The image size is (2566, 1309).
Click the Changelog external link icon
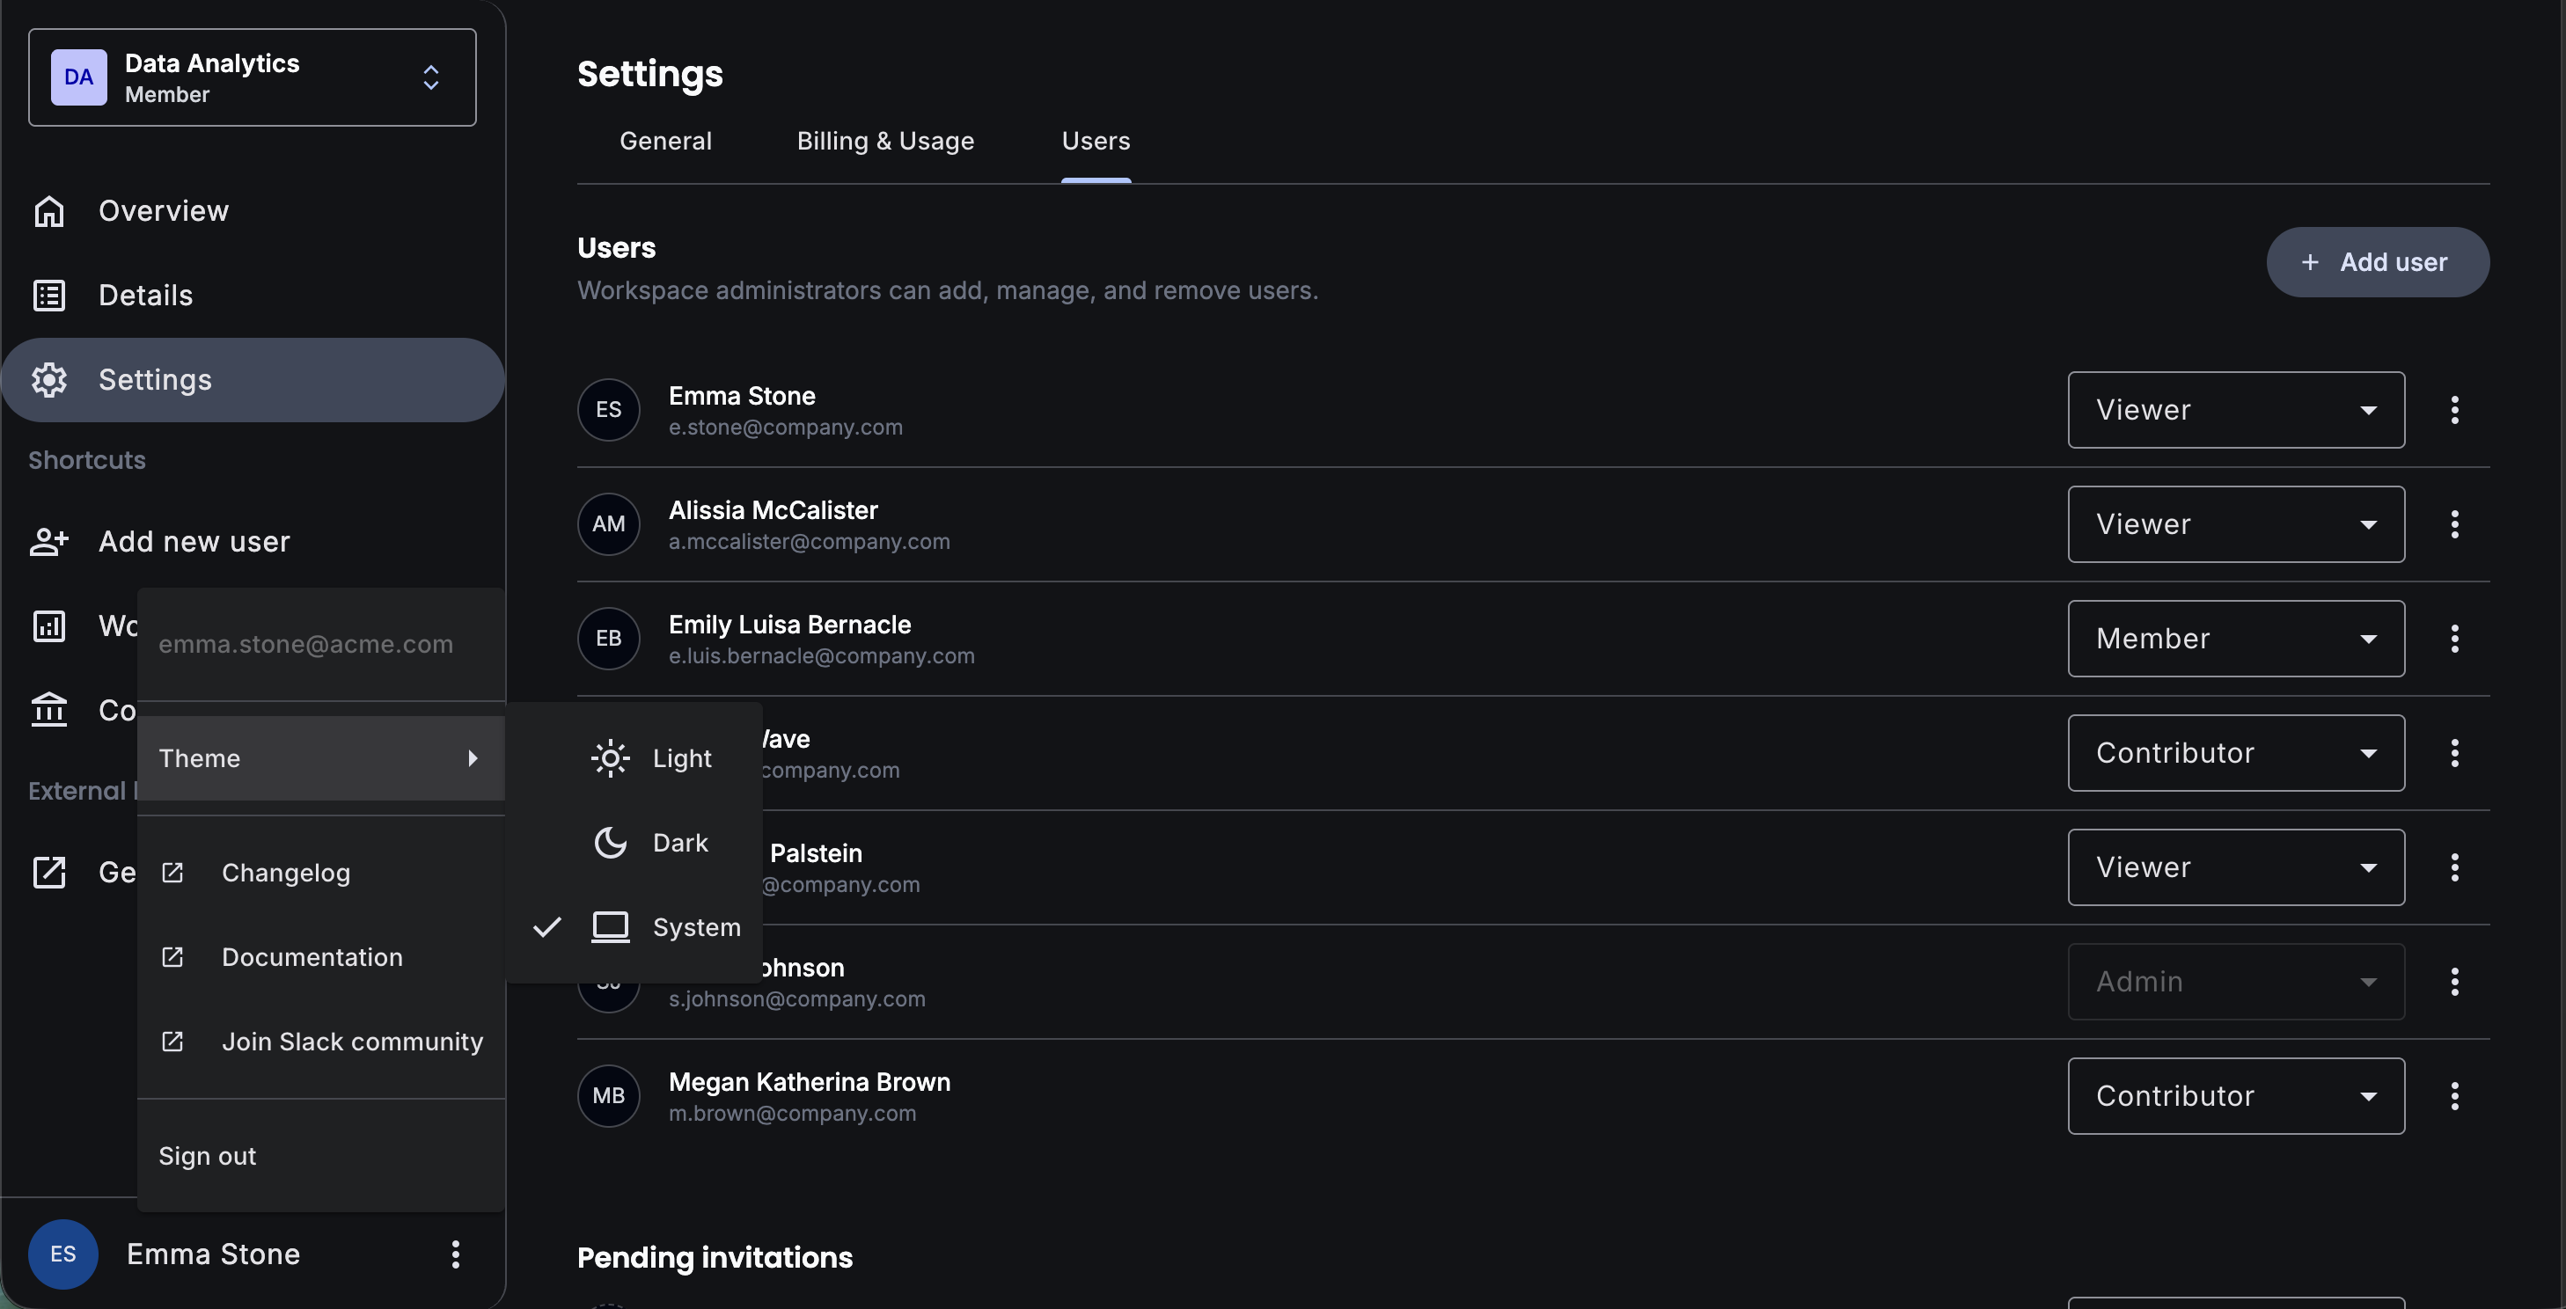pos(172,873)
